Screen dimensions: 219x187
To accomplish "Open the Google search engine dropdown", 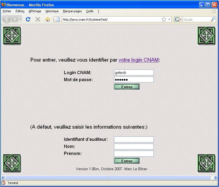I will click(x=178, y=19).
